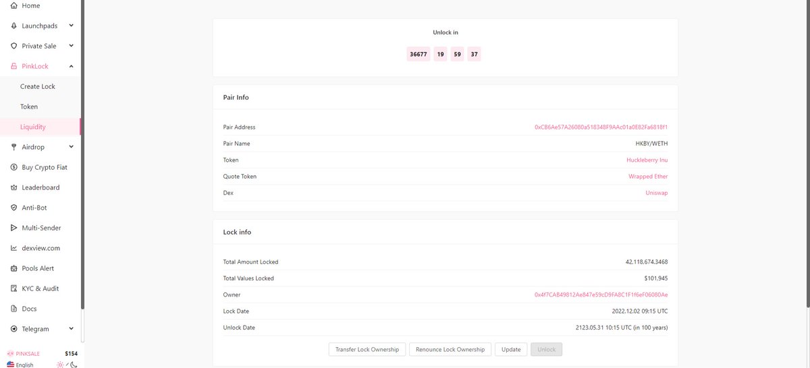The width and height of the screenshot is (810, 368).
Task: Click the 59 minutes countdown box
Action: (x=458, y=54)
